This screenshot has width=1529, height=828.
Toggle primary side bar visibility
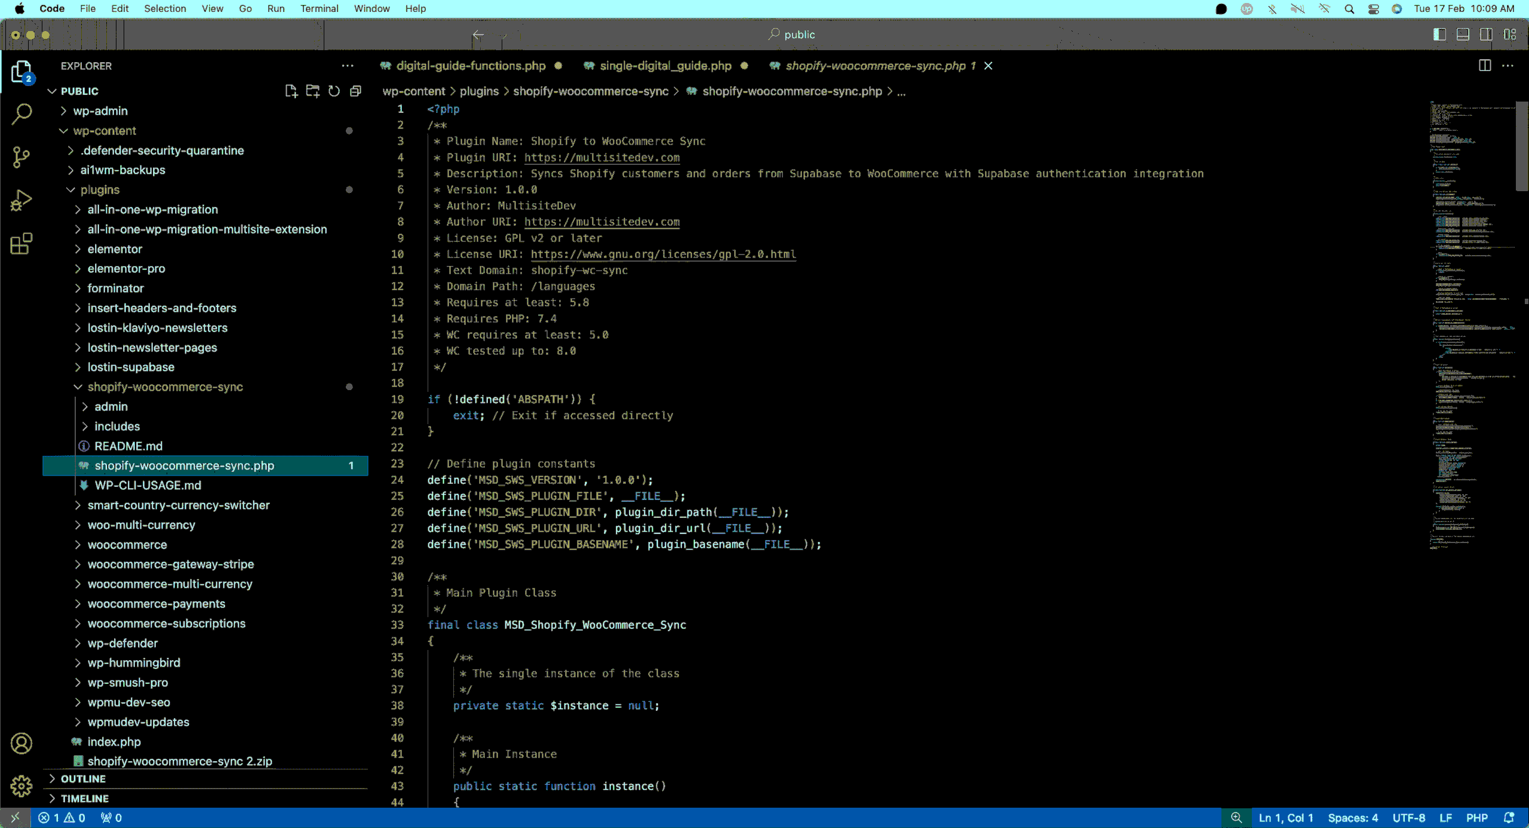pyautogui.click(x=1439, y=35)
